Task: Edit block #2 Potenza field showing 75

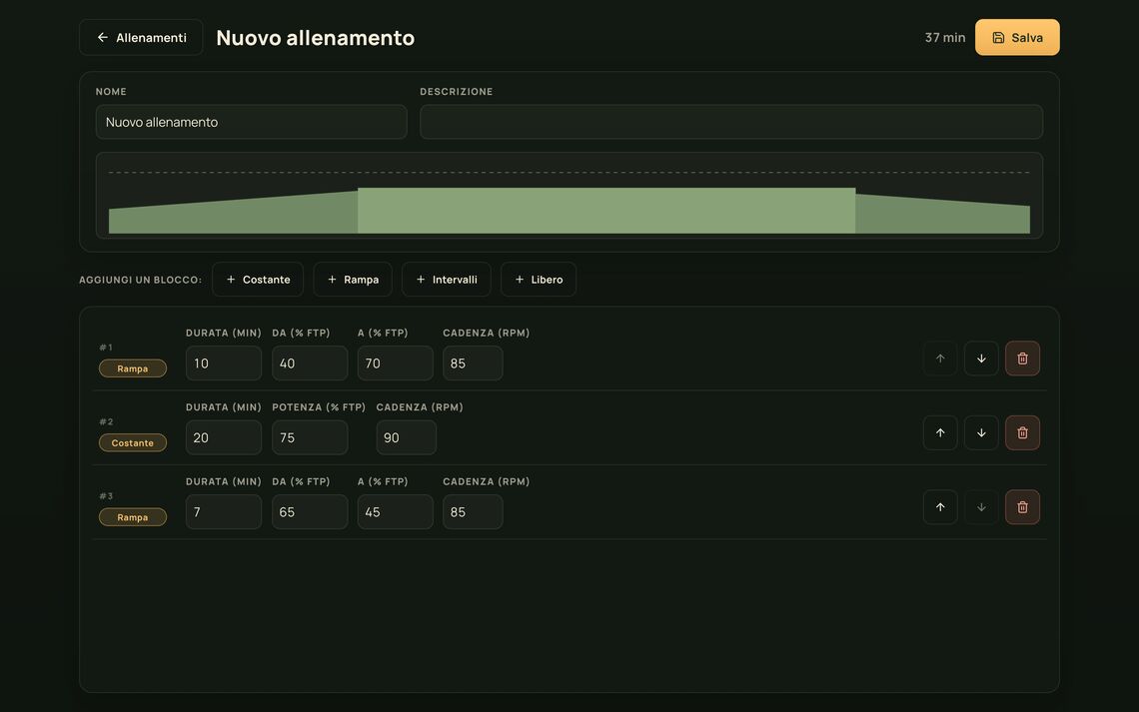Action: pyautogui.click(x=310, y=437)
